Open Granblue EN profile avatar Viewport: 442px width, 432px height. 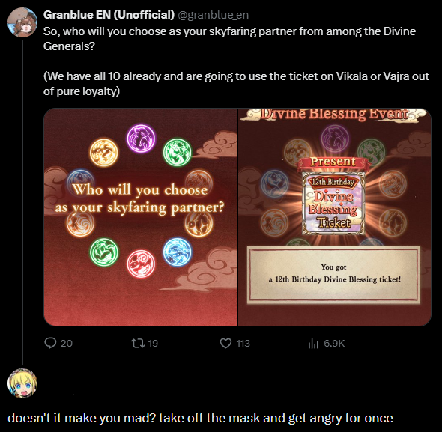tap(22, 22)
